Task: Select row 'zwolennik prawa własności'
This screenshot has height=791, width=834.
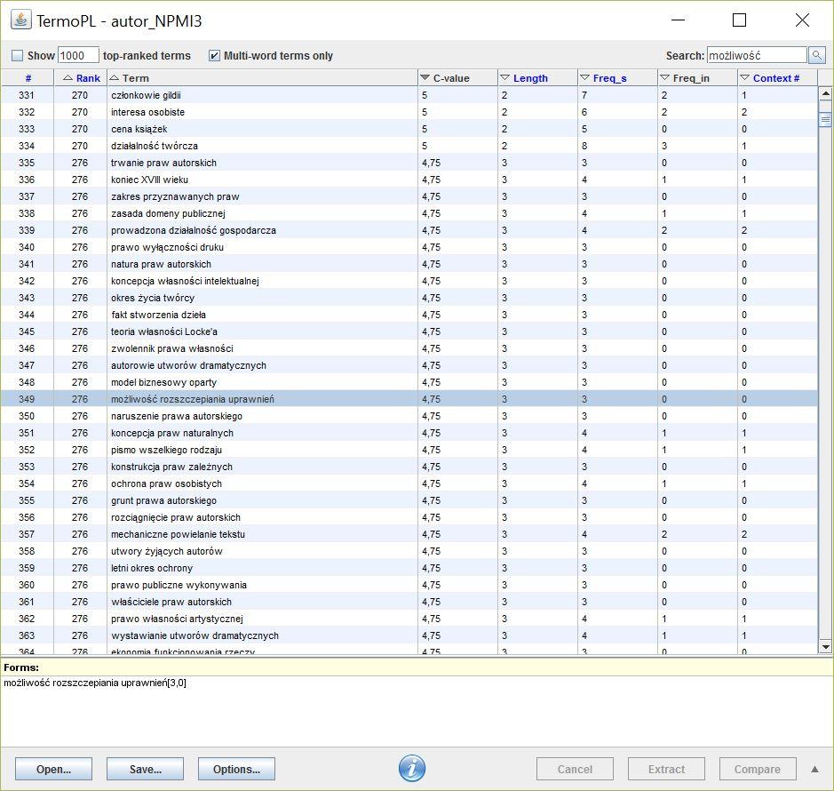Action: pos(409,348)
